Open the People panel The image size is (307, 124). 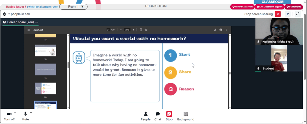[x=146, y=116]
